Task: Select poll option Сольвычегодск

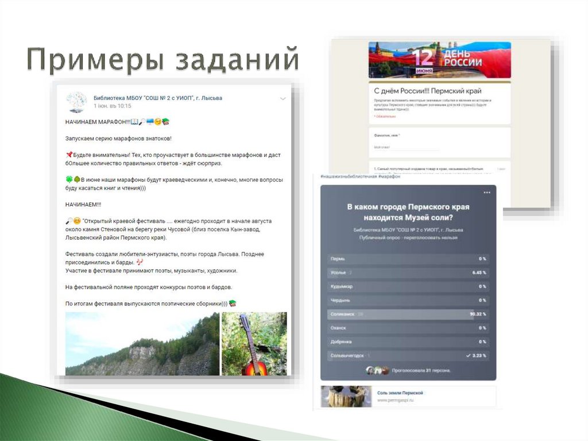Action: (x=408, y=355)
